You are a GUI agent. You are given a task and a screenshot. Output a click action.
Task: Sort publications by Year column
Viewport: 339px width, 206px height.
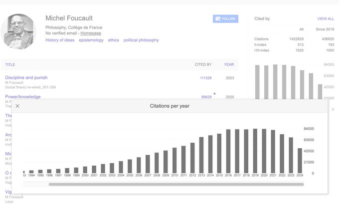(x=229, y=64)
